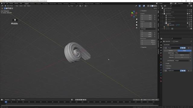This screenshot has width=193, height=108.
Task: Click the Scale X field
Action: (146, 33)
